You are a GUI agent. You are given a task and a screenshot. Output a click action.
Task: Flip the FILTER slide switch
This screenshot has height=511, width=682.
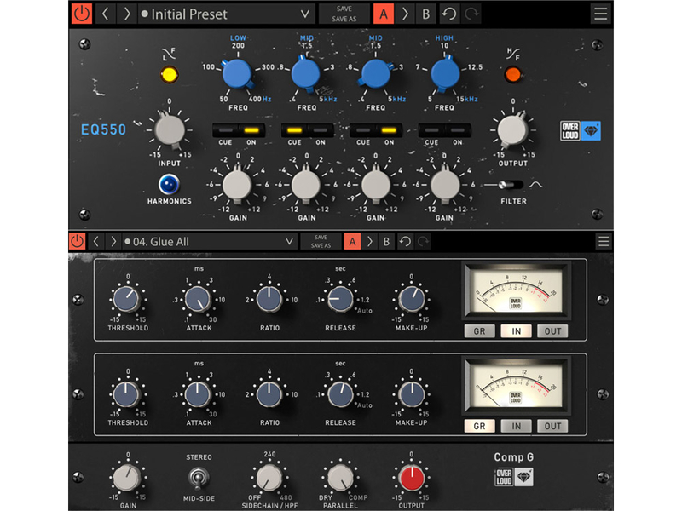[509, 185]
